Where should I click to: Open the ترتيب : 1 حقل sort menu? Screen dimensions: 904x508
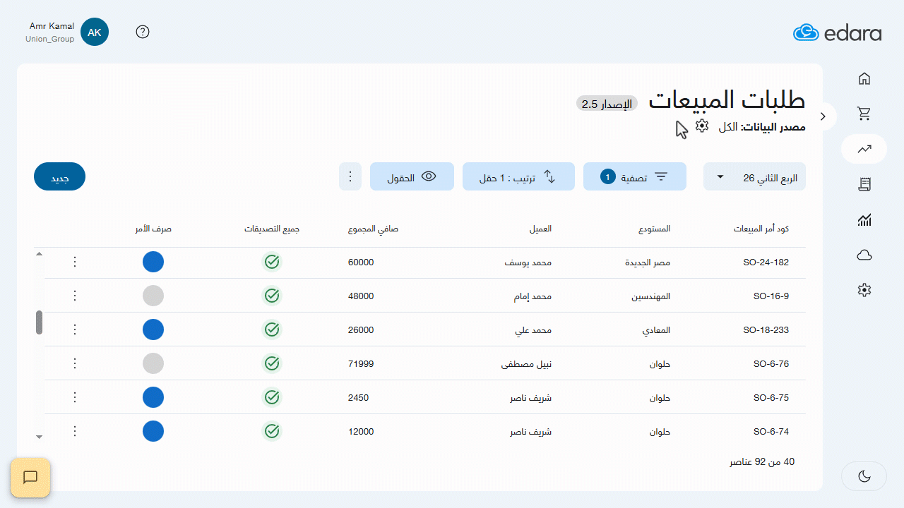coord(518,176)
